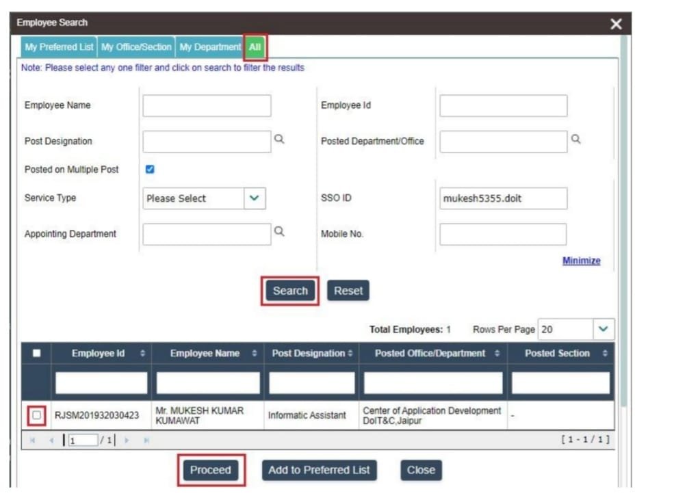
Task: Click Add to Preferred List button
Action: click(x=319, y=470)
